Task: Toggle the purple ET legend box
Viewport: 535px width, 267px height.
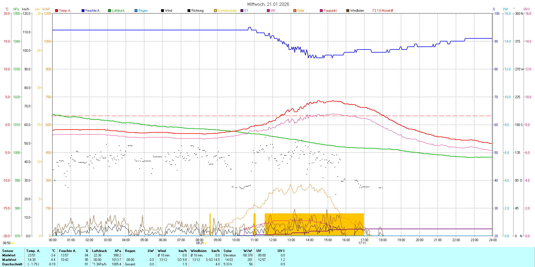Action: pyautogui.click(x=242, y=11)
